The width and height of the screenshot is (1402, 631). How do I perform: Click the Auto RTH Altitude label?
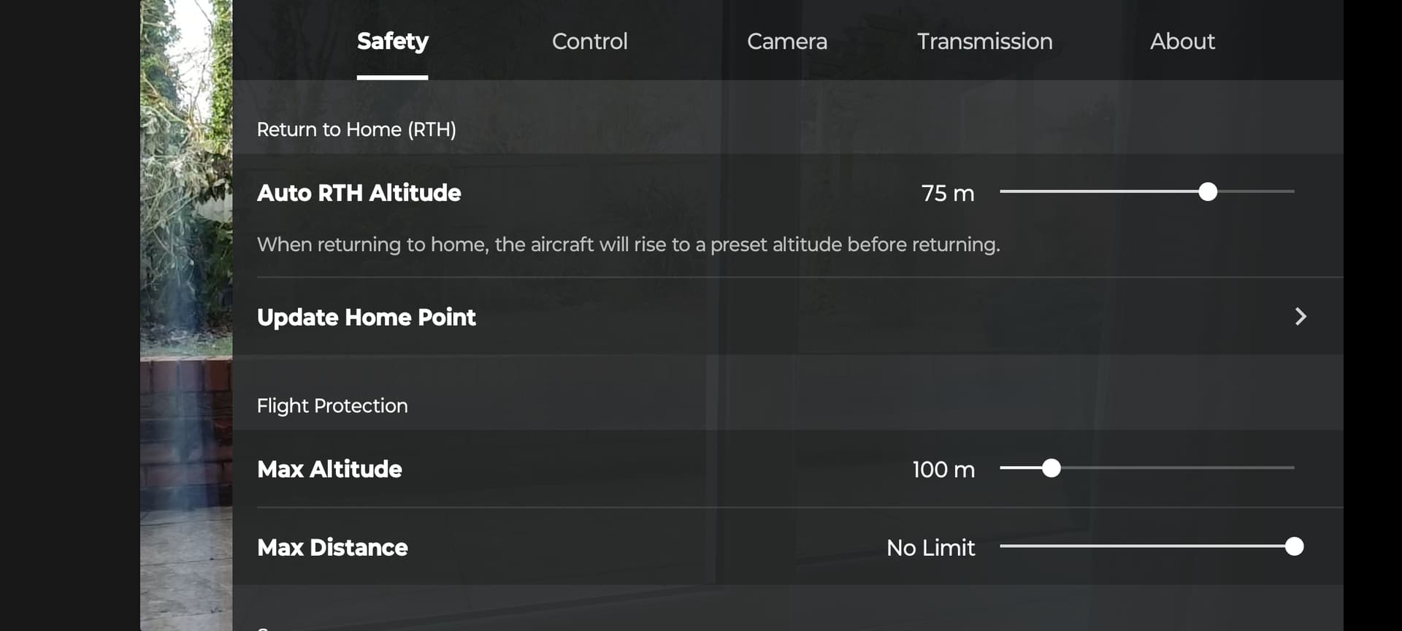(359, 193)
